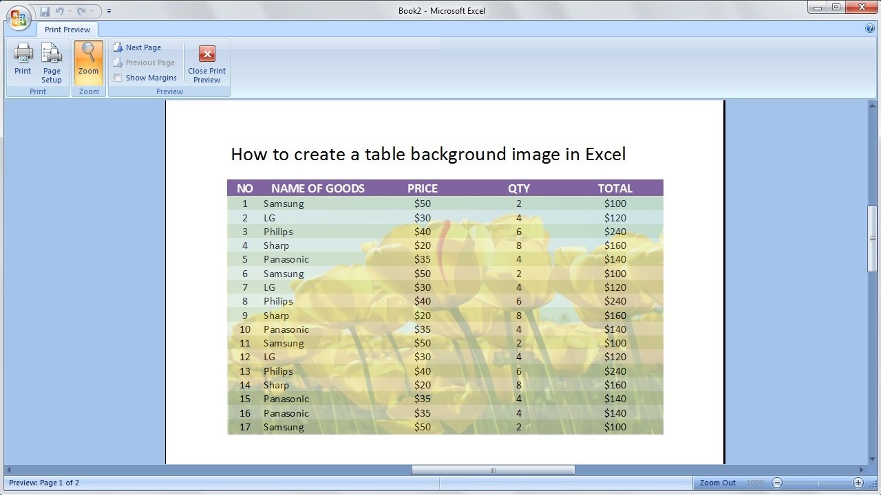Viewport: 881px width, 495px height.
Task: Click the 'TOTAL' column header
Action: coord(615,188)
